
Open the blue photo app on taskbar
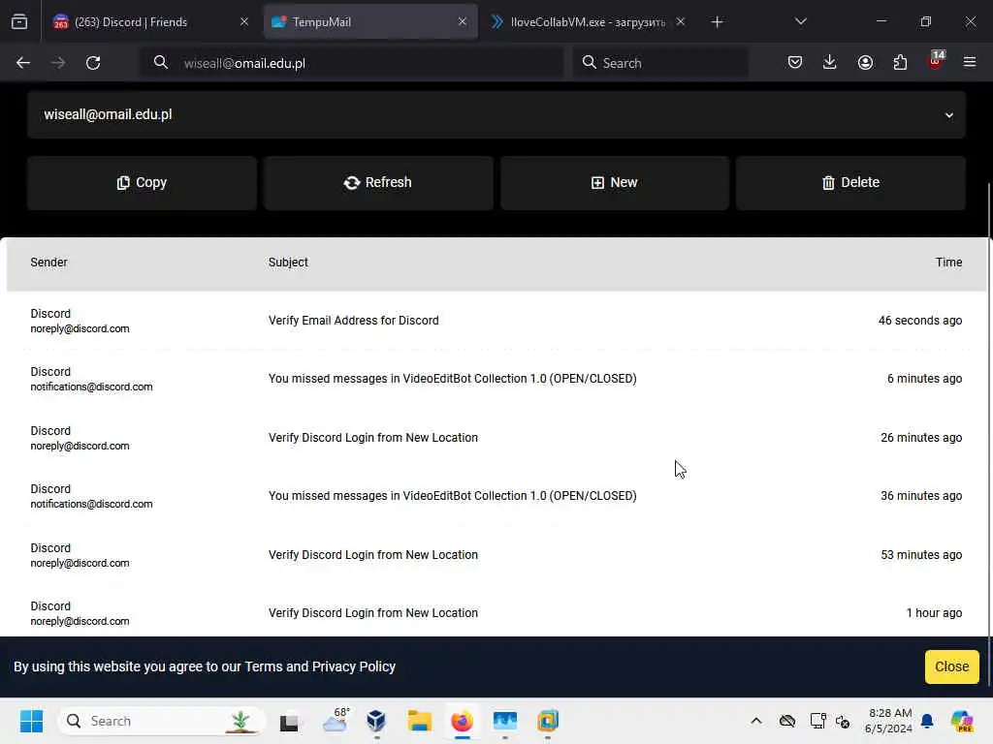point(504,721)
